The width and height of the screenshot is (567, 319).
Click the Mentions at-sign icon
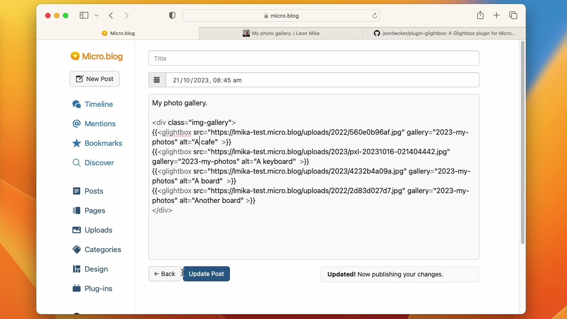77,124
